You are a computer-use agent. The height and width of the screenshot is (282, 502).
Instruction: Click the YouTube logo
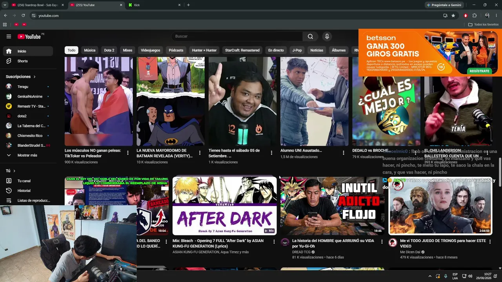tap(29, 36)
